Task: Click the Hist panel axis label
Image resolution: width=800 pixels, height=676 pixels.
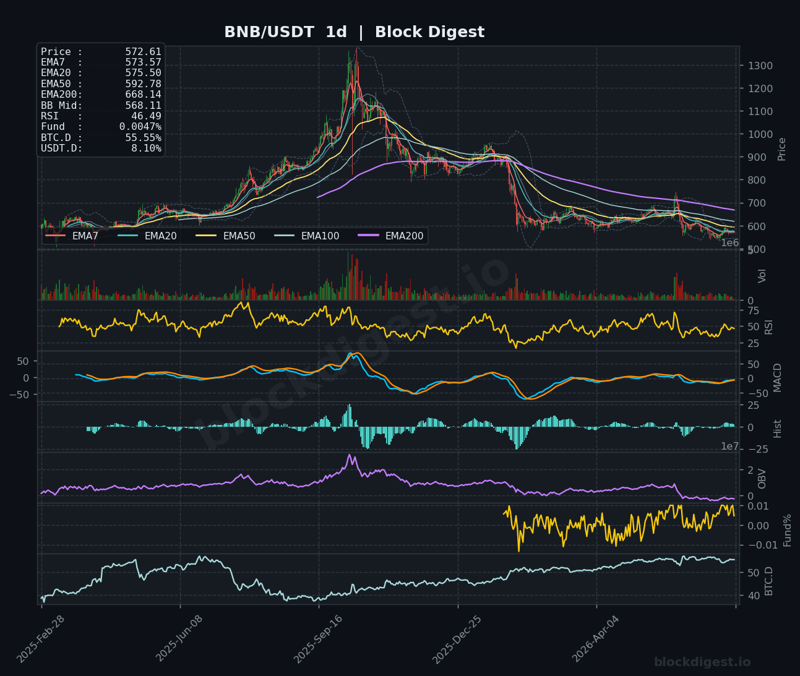Action: pos(778,428)
